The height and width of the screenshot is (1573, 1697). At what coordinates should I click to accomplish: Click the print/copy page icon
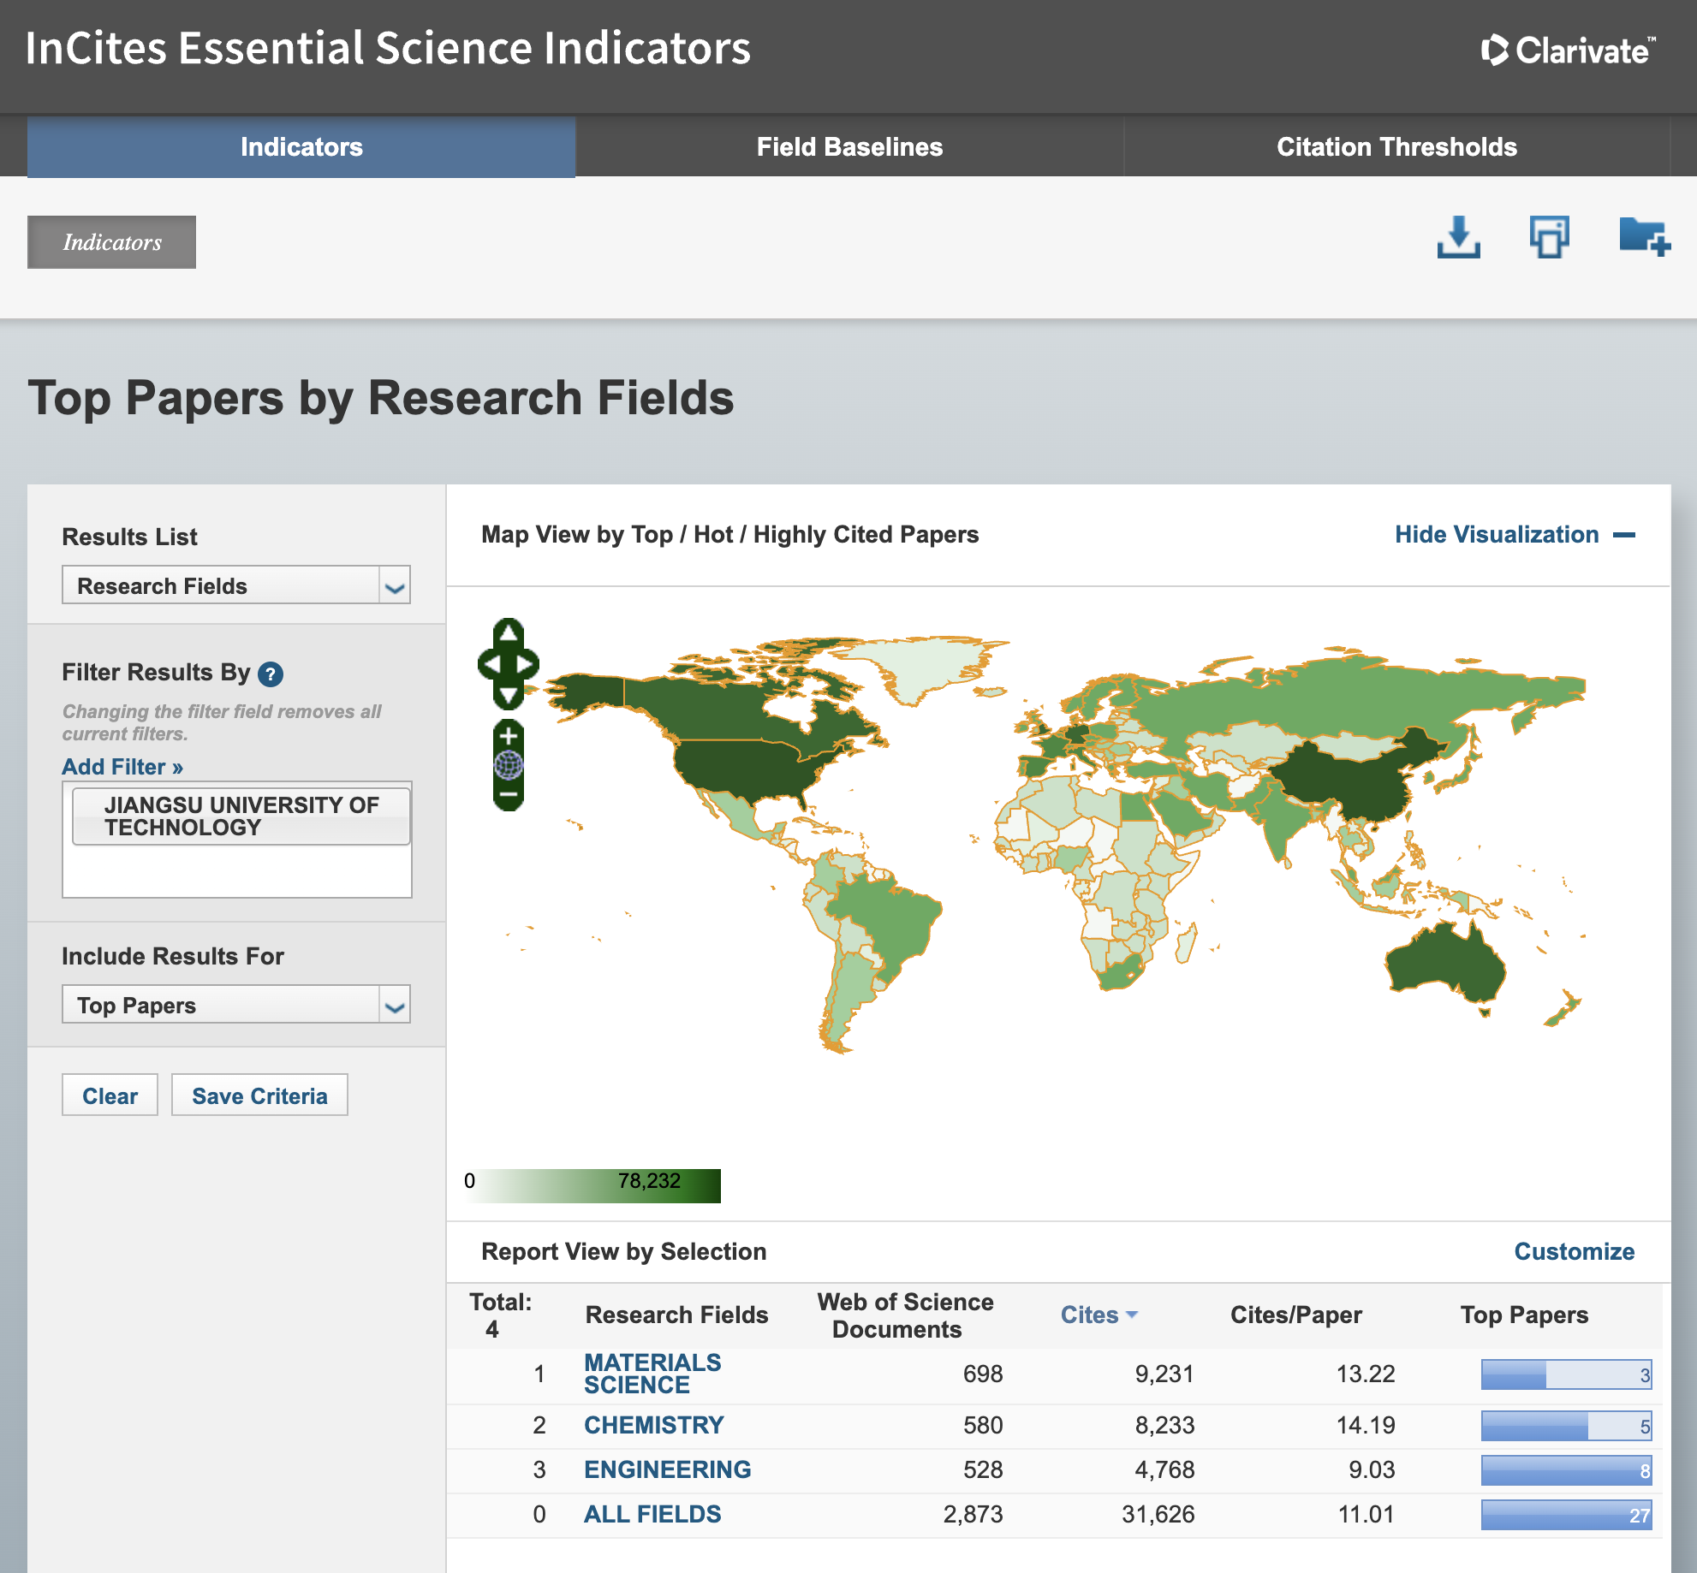tap(1549, 238)
